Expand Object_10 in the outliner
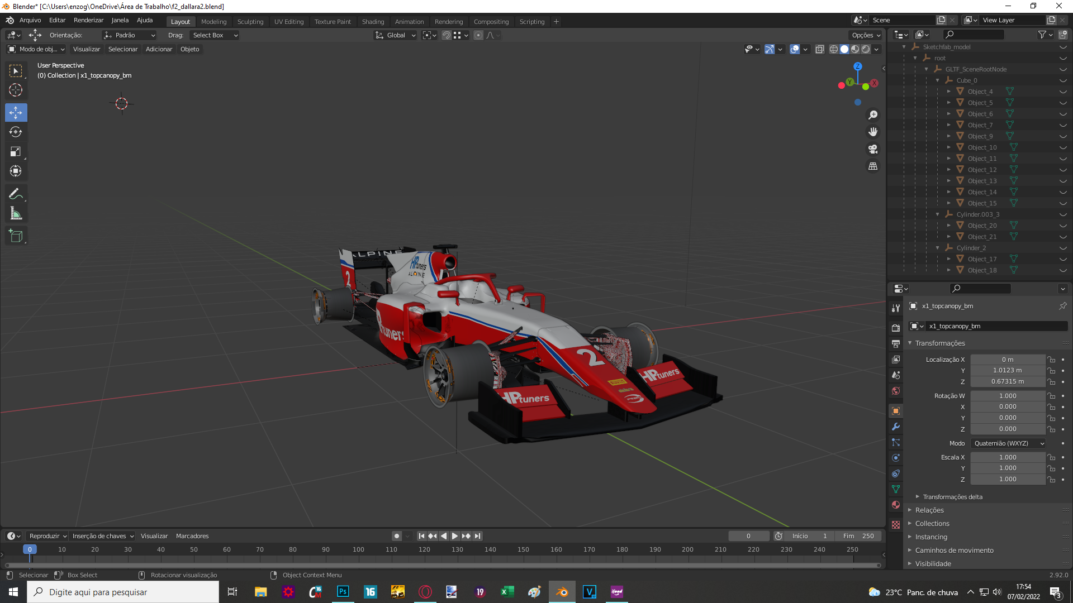The width and height of the screenshot is (1073, 603). (948, 147)
